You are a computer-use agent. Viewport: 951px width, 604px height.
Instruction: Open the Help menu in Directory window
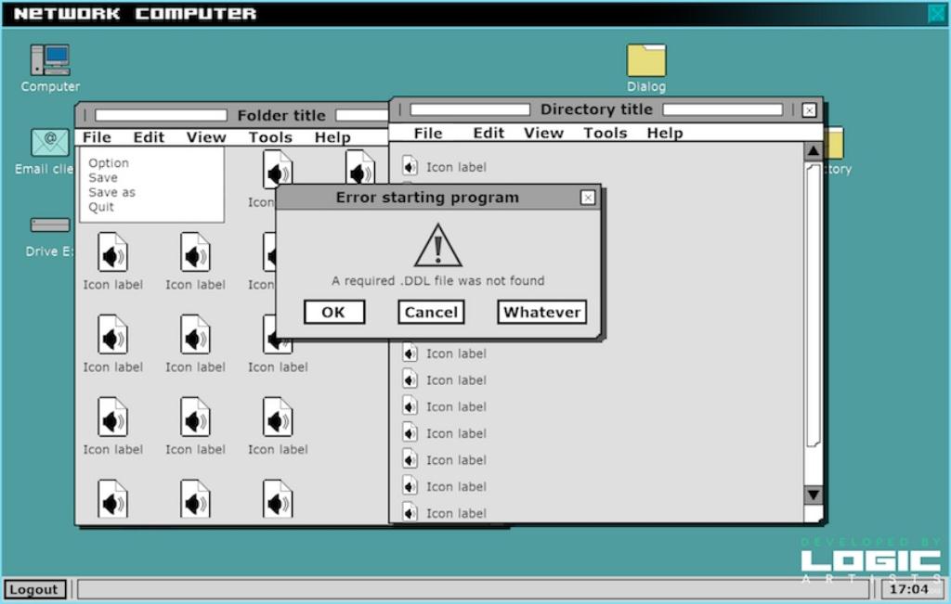pyautogui.click(x=664, y=133)
